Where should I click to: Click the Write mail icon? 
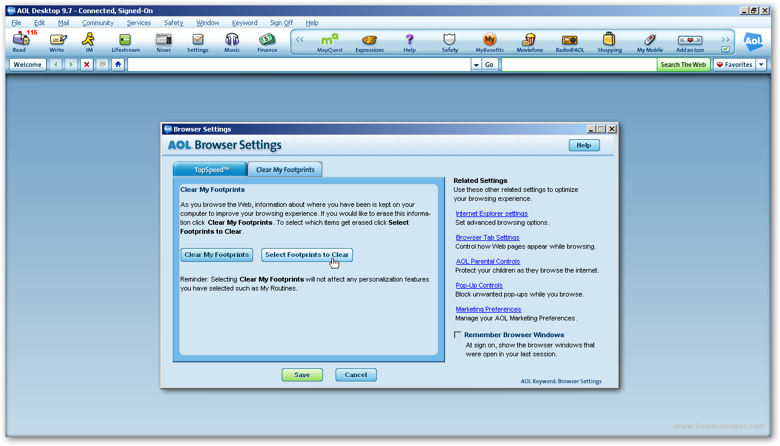coord(57,42)
